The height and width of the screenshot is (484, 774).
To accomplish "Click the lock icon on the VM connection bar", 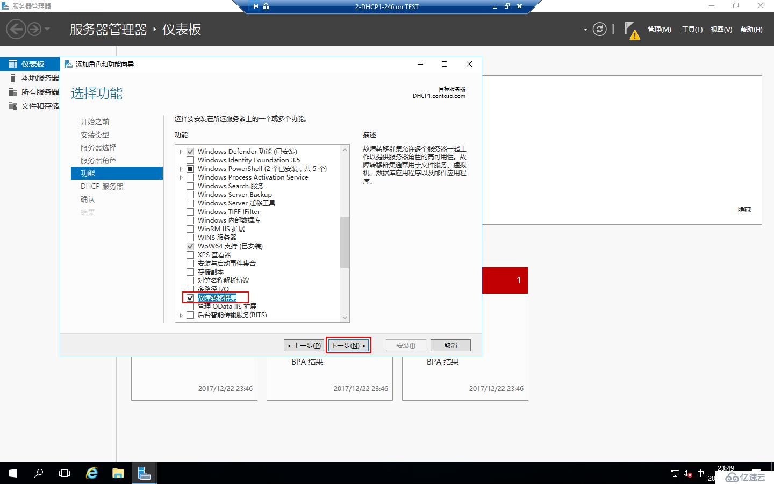I will (x=266, y=6).
